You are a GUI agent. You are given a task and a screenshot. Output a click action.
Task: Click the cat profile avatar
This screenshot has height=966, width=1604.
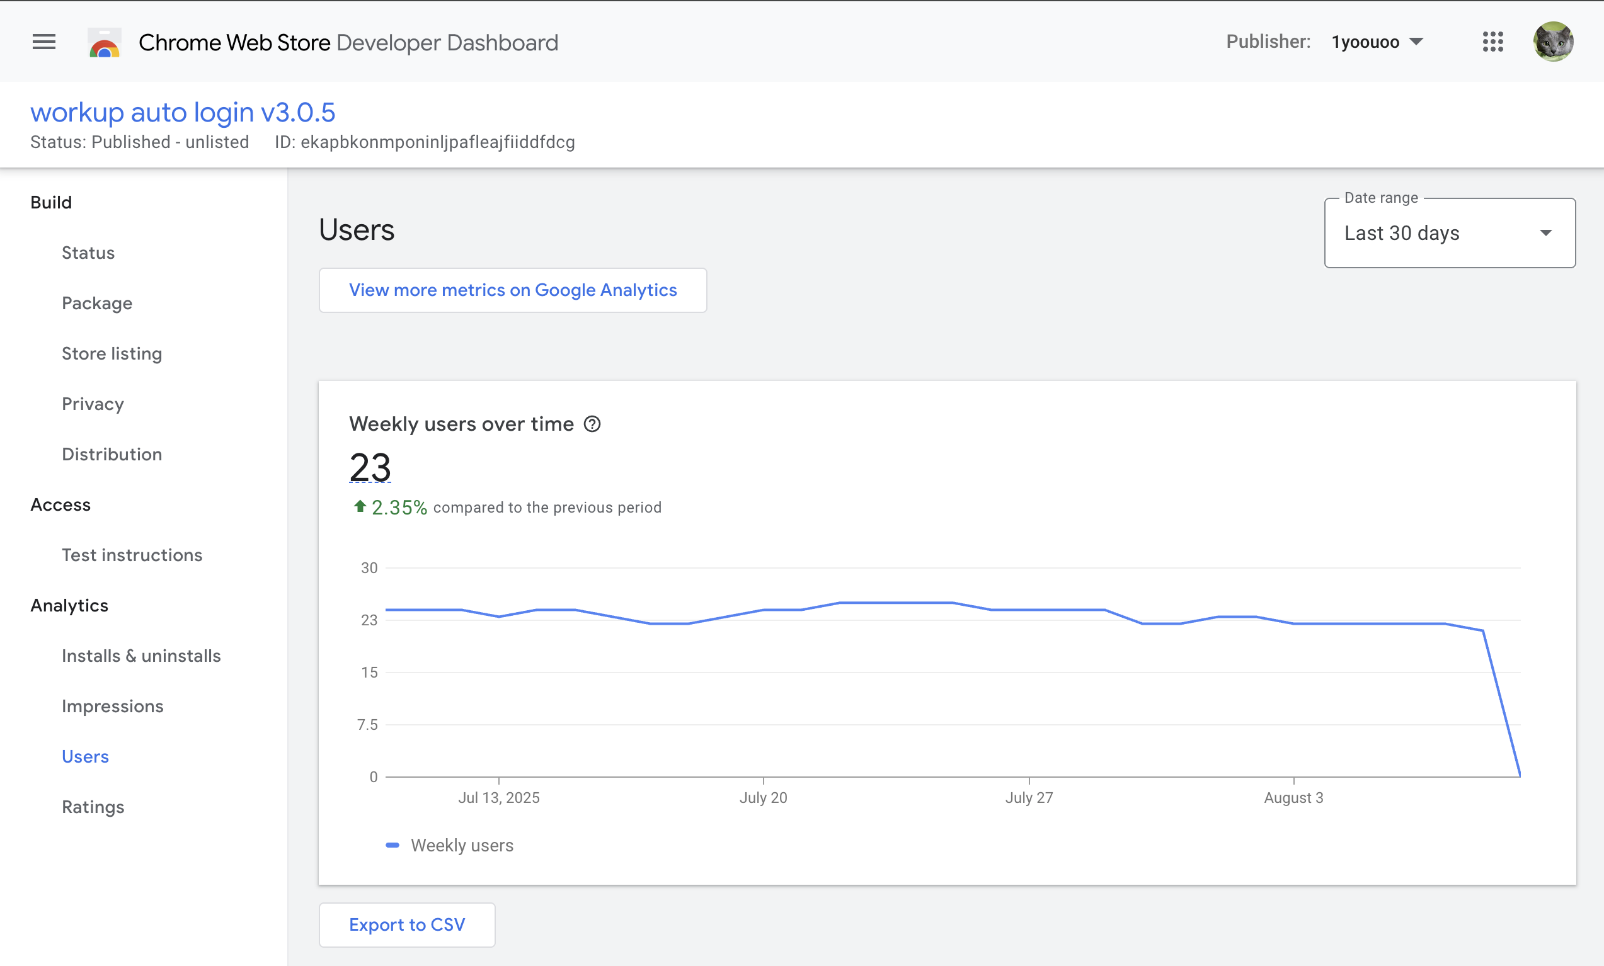point(1552,42)
